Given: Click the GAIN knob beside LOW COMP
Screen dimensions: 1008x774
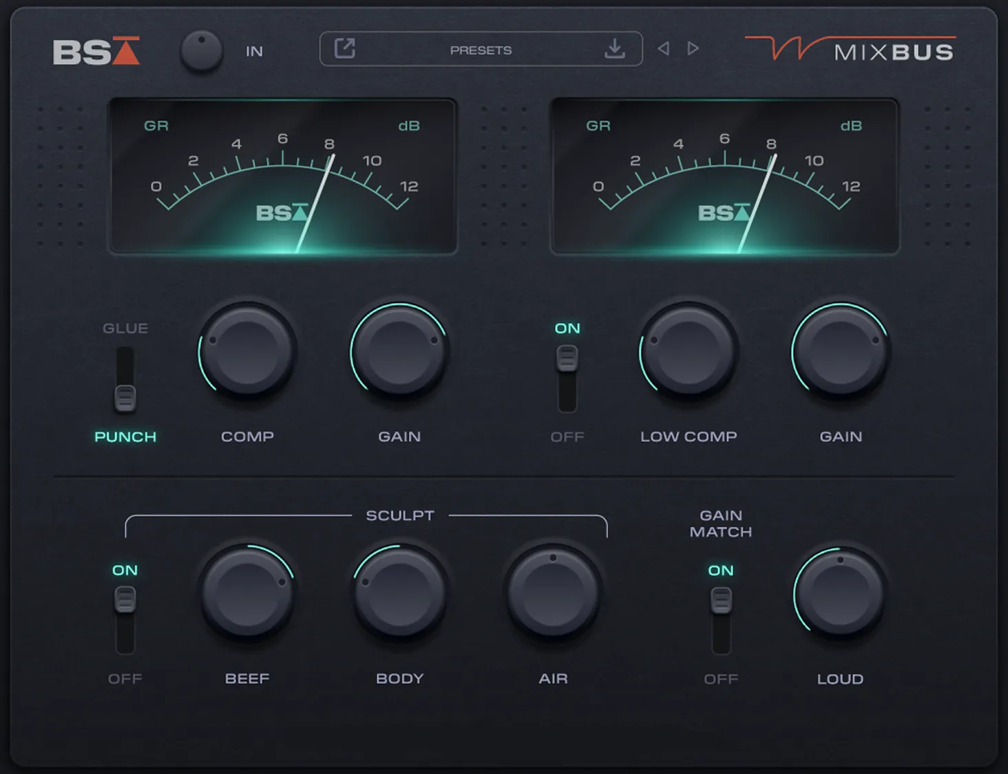Looking at the screenshot, I should coord(841,351).
